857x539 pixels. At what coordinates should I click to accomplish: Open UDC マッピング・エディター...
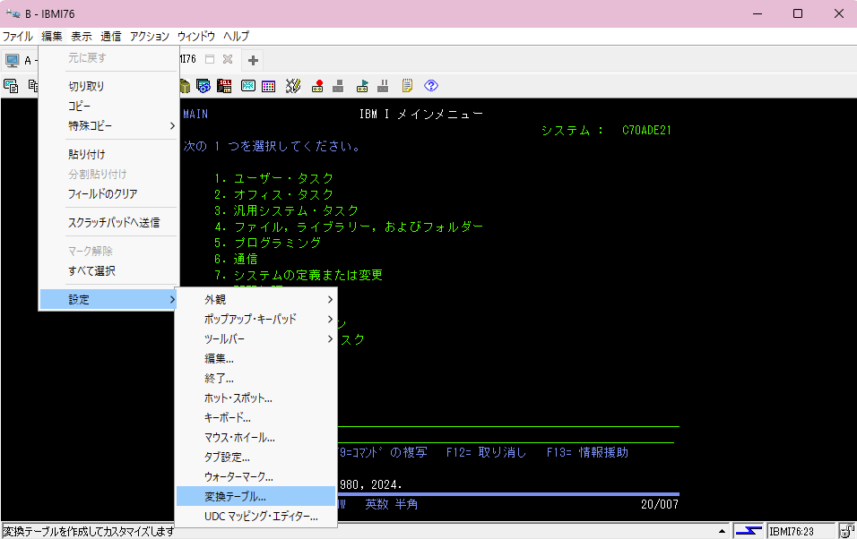pos(255,516)
